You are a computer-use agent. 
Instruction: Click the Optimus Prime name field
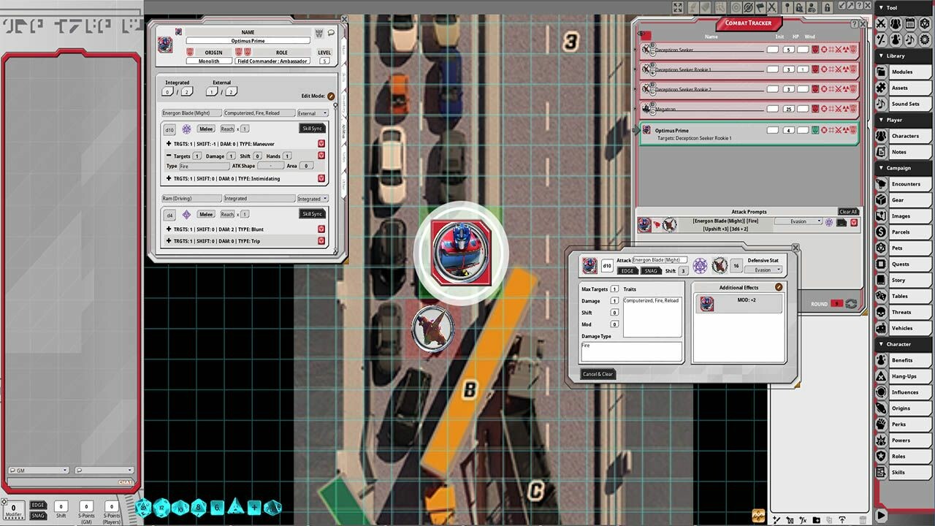point(248,41)
